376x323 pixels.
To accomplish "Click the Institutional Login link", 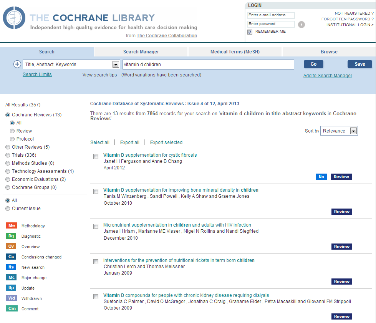I will click(x=349, y=25).
